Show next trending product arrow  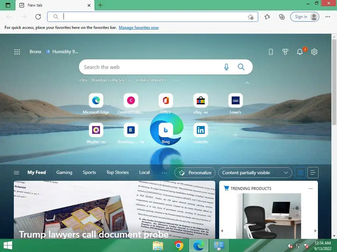[315, 231]
